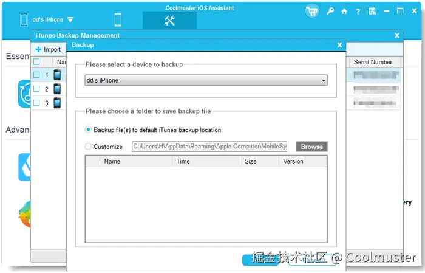Select default iTunes backup location radio
This screenshot has width=425, height=273.
(88, 130)
